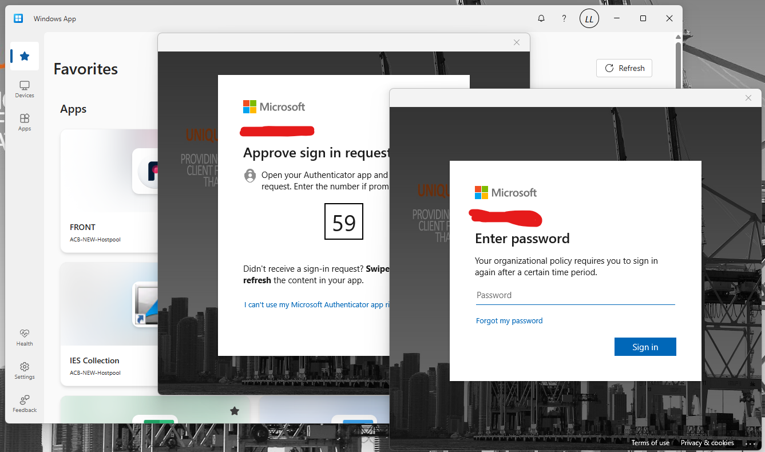Viewport: 765px width, 452px height.
Task: Open the Terms of use link
Action: (650, 443)
